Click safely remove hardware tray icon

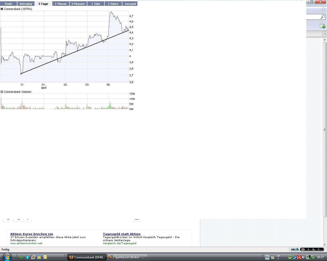coord(313,257)
